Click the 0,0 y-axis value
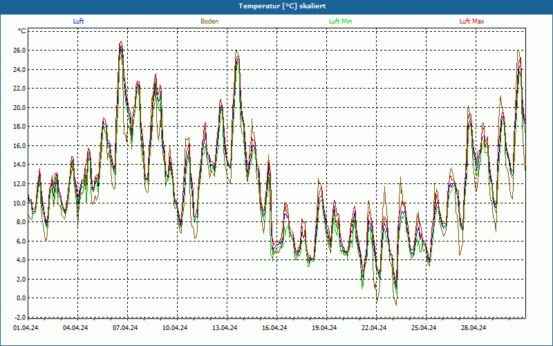This screenshot has height=346, width=553. 21,298
